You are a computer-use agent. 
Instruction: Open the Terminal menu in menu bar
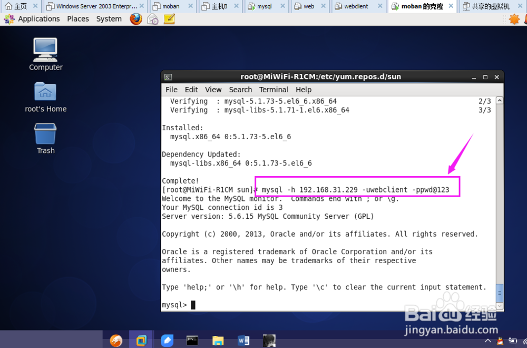point(274,90)
